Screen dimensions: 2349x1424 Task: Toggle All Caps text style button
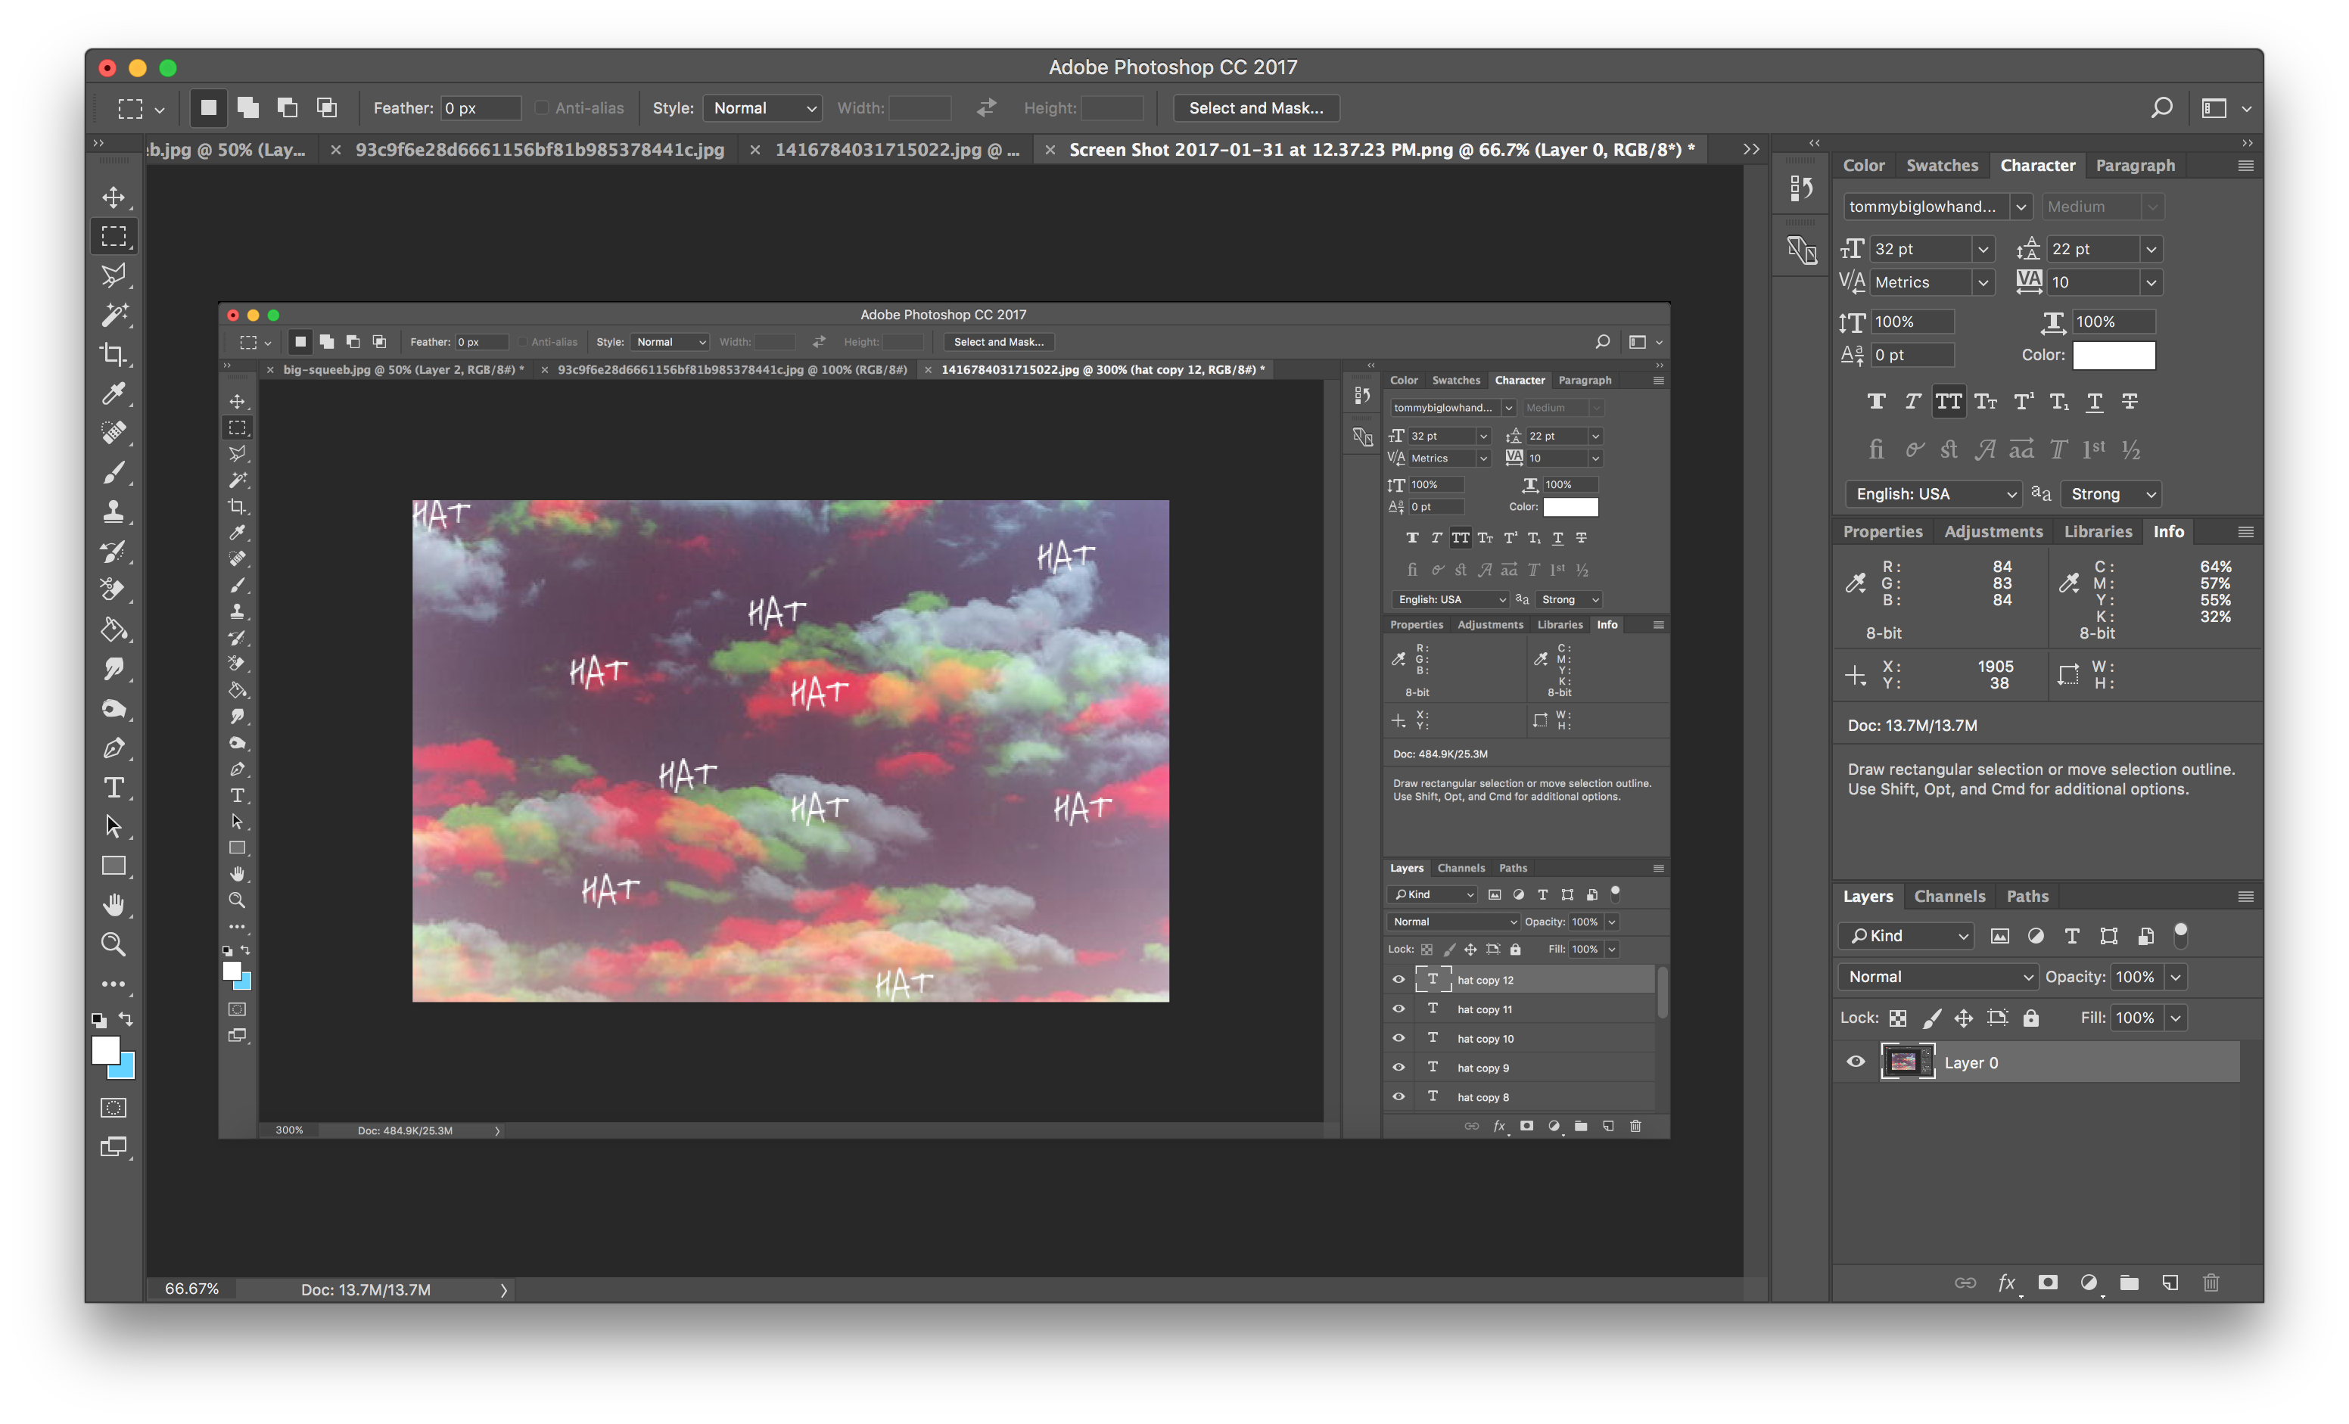pyautogui.click(x=1949, y=401)
